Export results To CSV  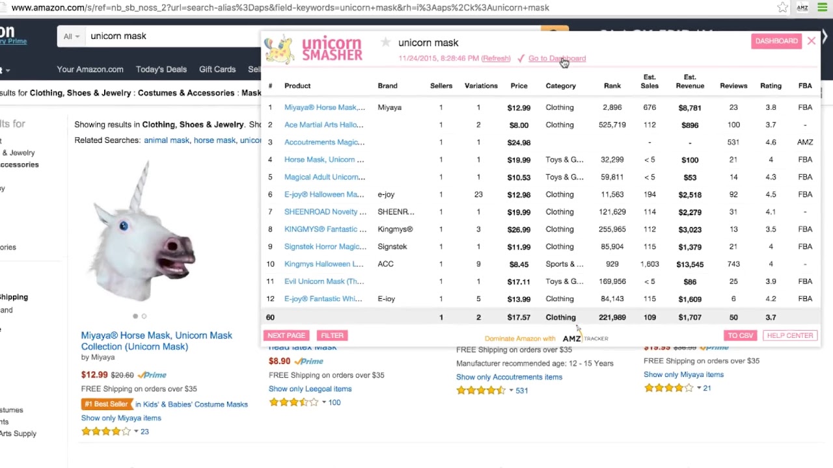(x=741, y=335)
